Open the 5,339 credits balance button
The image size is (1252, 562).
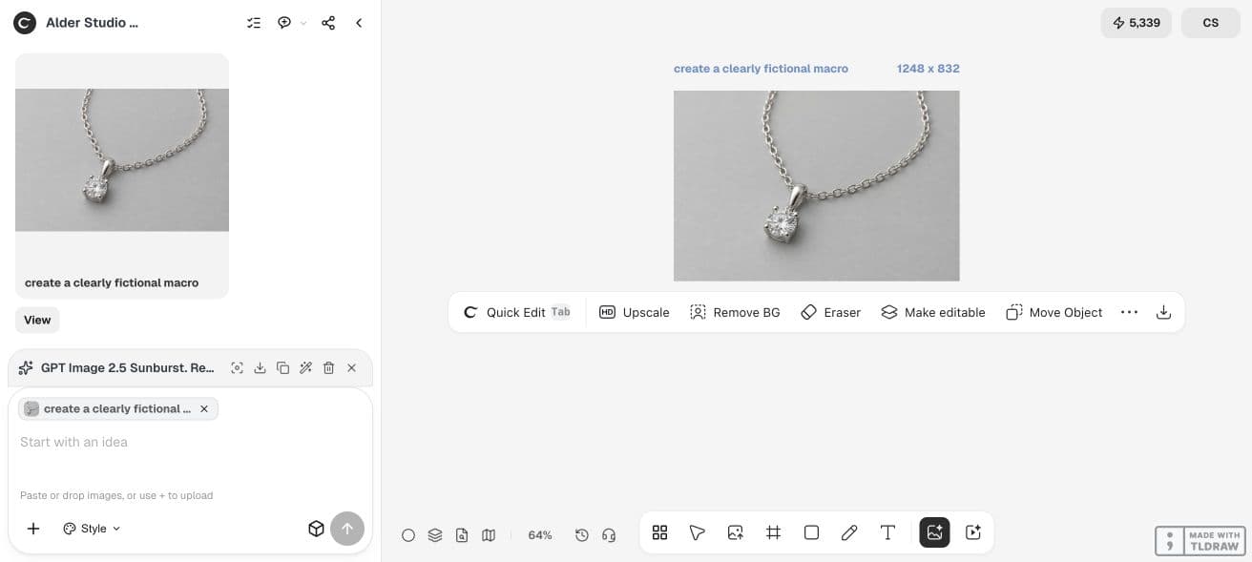pos(1137,23)
